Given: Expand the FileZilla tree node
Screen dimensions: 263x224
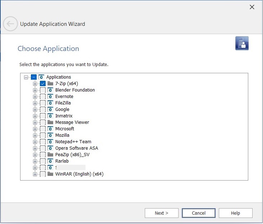Looking at the screenshot, I should (x=35, y=103).
